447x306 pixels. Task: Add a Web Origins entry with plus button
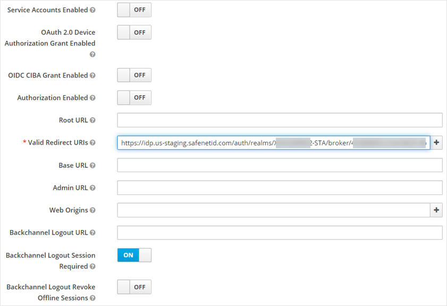(436, 210)
